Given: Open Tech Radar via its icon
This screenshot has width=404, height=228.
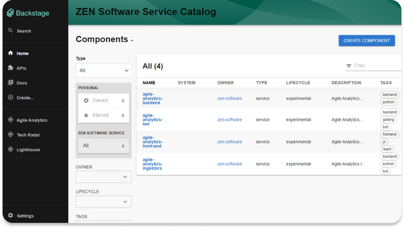Looking at the screenshot, I should point(10,135).
